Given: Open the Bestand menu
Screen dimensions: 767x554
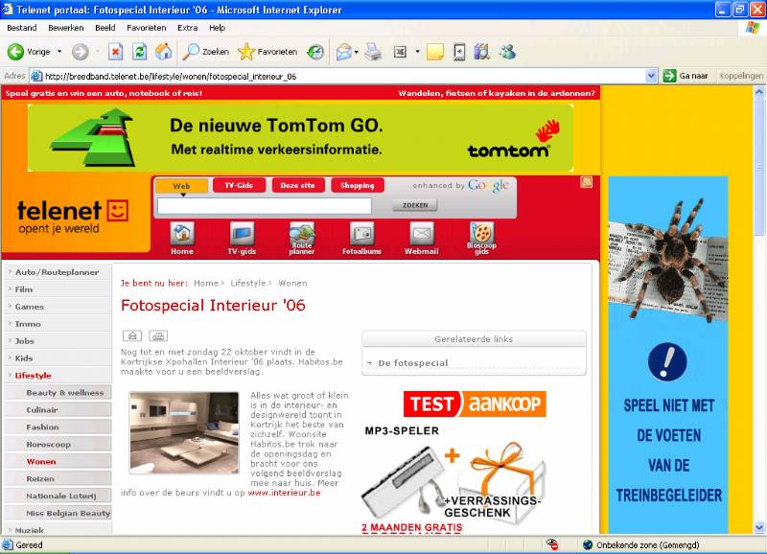Looking at the screenshot, I should coord(21,28).
